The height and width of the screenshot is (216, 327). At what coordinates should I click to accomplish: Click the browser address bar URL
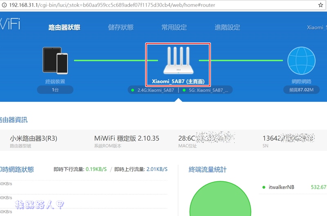pyautogui.click(x=112, y=5)
